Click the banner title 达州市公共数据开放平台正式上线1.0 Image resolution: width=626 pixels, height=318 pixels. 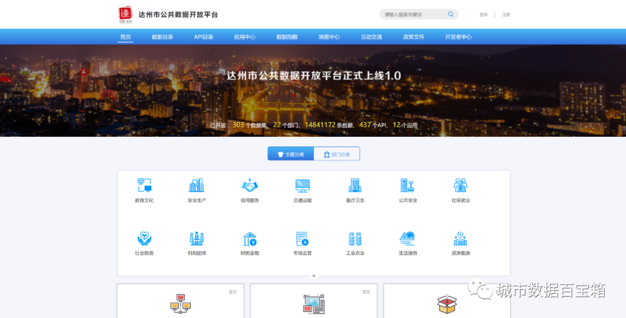pos(314,76)
